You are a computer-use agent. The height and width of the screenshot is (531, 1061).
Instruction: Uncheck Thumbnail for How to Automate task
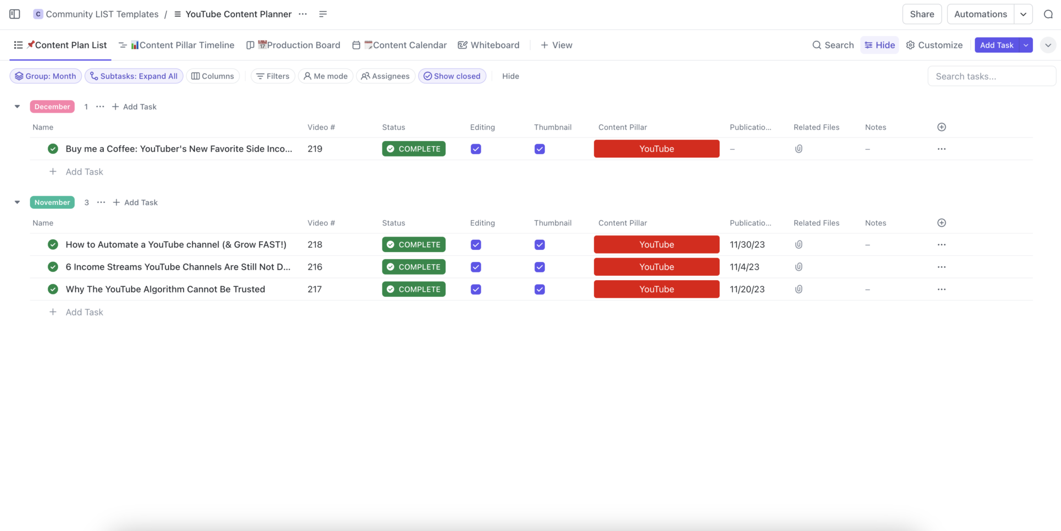click(x=540, y=245)
